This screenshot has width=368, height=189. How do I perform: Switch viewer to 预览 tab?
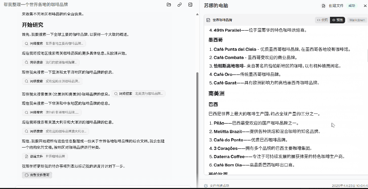point(338,20)
